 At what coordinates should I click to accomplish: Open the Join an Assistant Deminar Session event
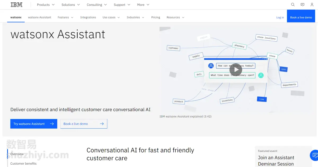click(x=276, y=161)
